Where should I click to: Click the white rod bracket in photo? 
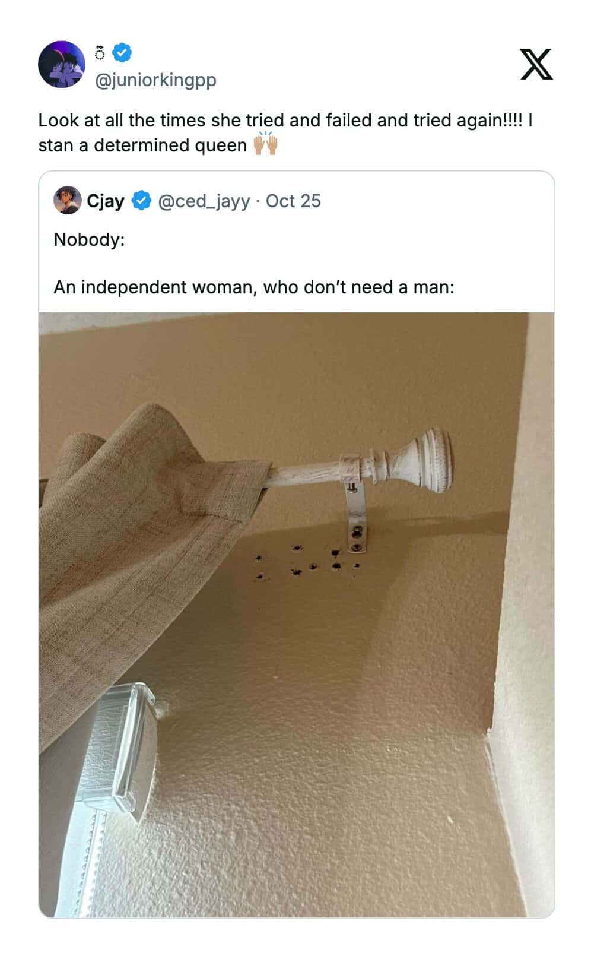pyautogui.click(x=355, y=517)
